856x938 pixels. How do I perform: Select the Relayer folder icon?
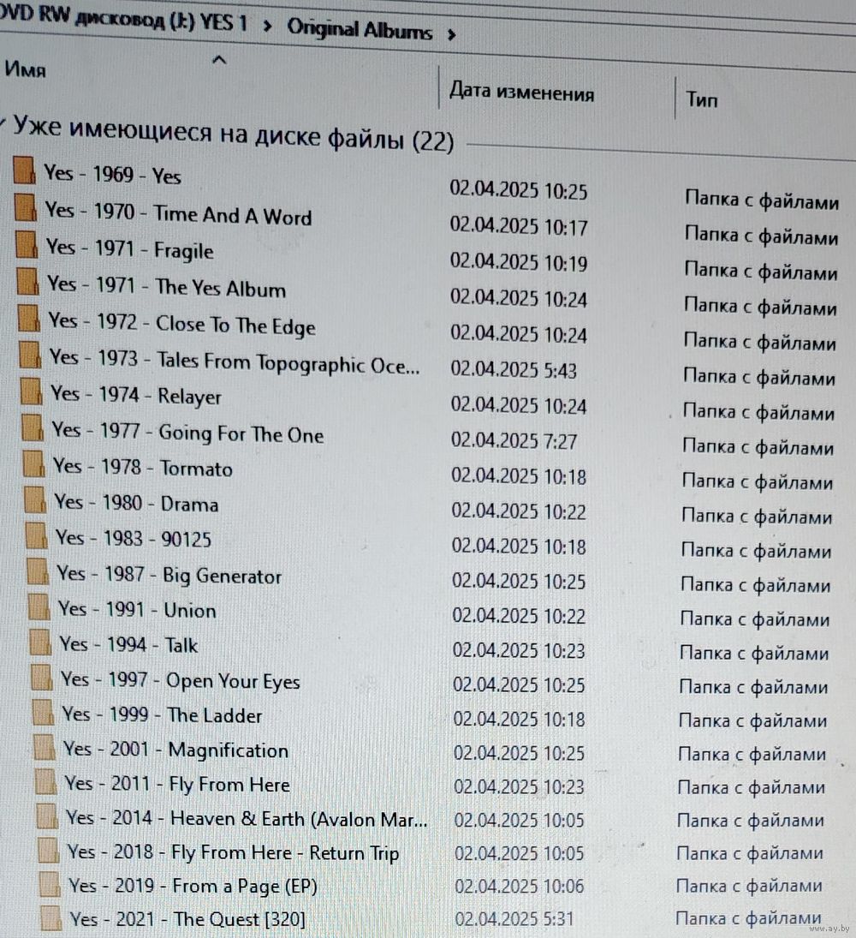click(x=31, y=391)
